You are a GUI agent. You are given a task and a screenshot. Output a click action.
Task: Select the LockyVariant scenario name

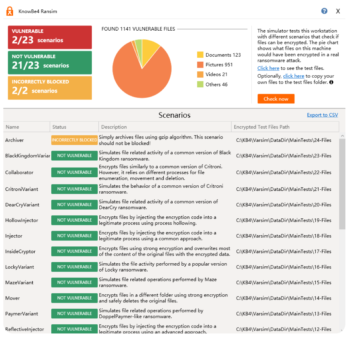[20, 267]
